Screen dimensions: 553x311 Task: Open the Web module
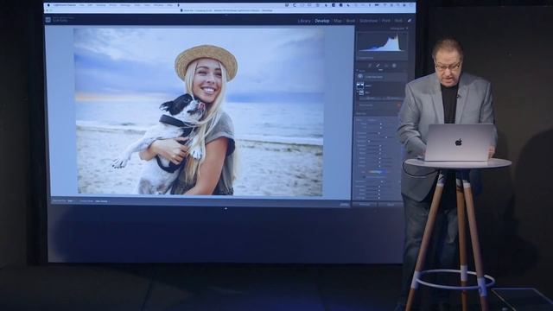398,21
